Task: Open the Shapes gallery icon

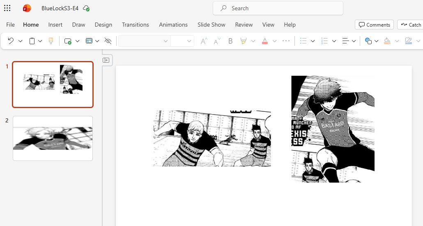Action: coord(368,41)
